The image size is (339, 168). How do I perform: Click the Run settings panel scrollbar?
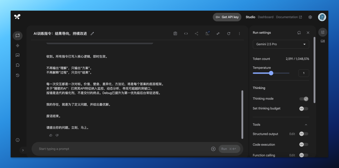click(314, 70)
